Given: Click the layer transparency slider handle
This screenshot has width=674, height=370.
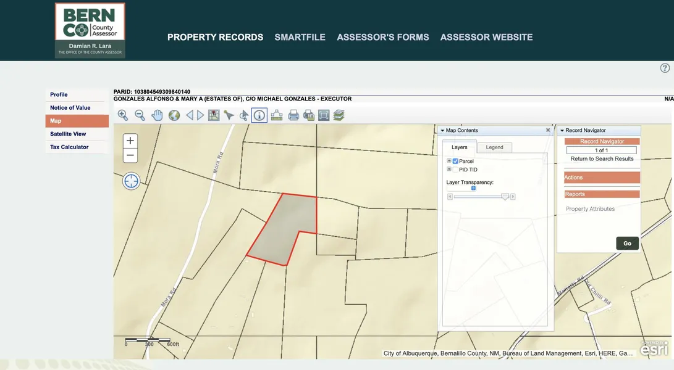Looking at the screenshot, I should 505,197.
